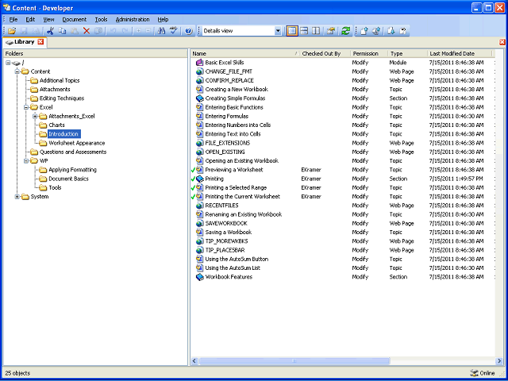The height and width of the screenshot is (381, 508).
Task: Click the Check In All toolbar icon
Action: click(376, 31)
